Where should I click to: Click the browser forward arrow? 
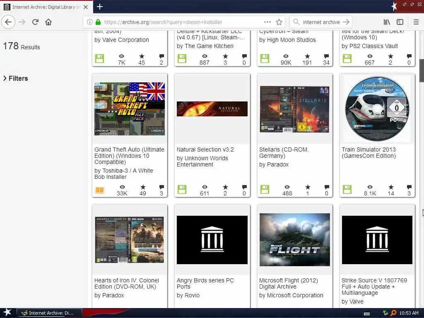tap(22, 22)
